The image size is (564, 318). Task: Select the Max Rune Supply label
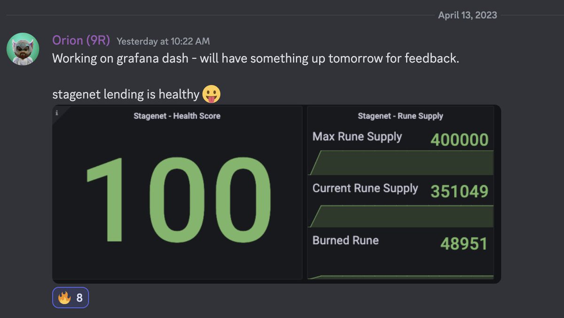point(357,137)
